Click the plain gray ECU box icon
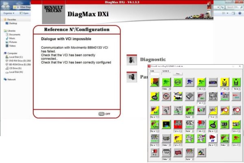244x163 pixels. 166,138
